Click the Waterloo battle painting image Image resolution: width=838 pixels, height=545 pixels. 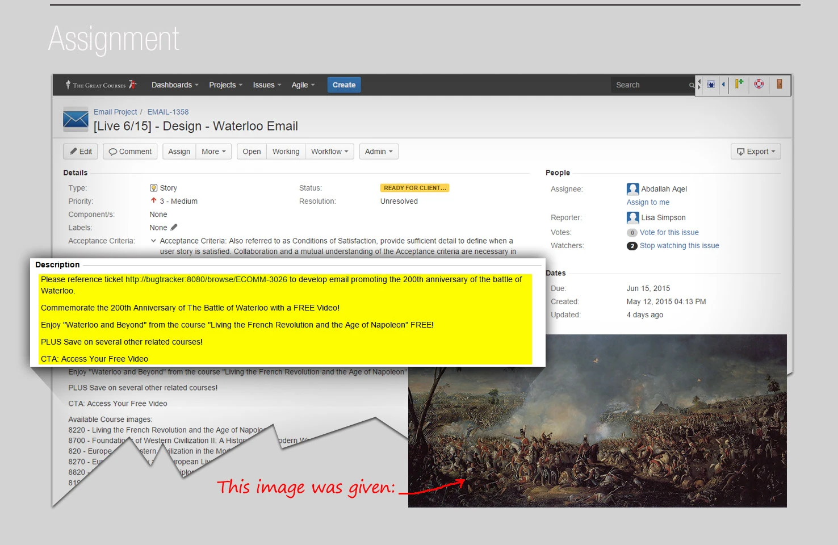[597, 421]
